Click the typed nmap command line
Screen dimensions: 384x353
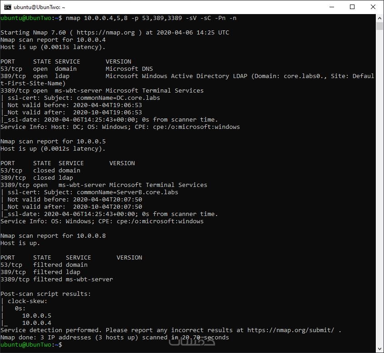tap(151, 18)
